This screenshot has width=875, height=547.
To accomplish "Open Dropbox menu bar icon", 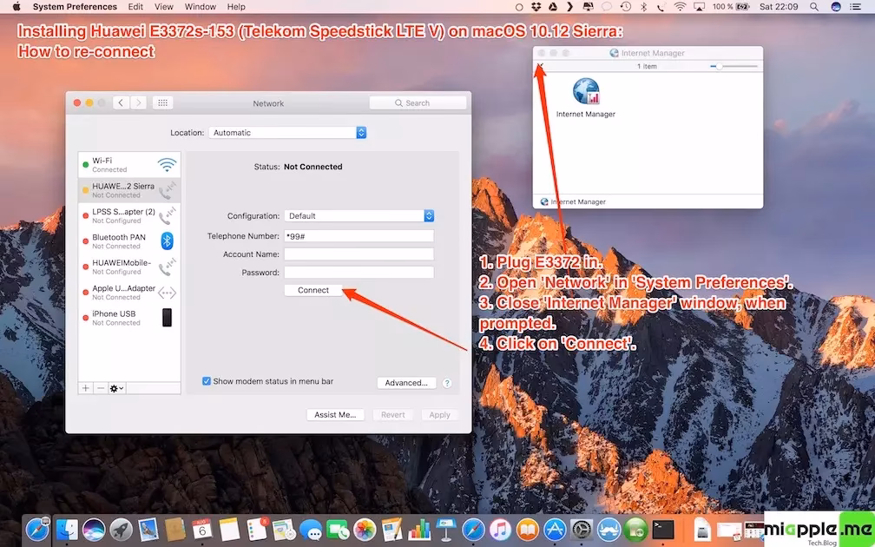I will [x=536, y=7].
